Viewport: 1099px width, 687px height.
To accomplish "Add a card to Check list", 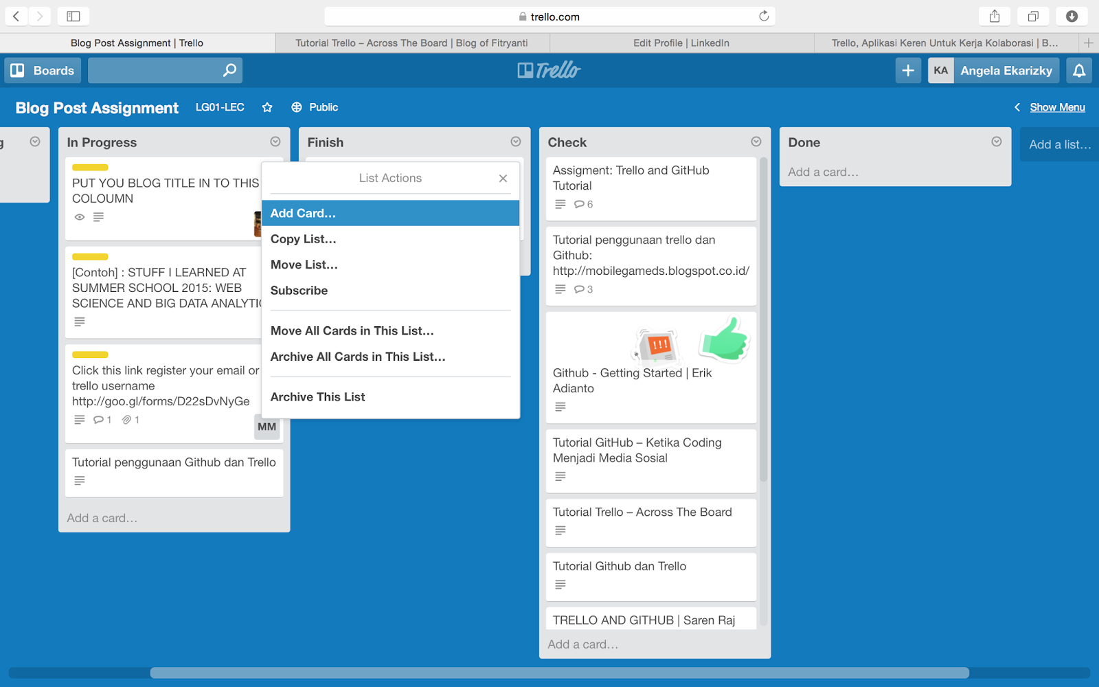I will [583, 644].
